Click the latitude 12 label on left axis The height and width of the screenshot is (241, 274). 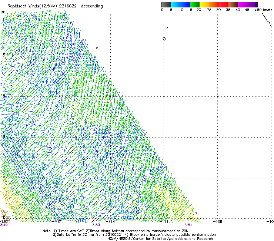(3, 177)
